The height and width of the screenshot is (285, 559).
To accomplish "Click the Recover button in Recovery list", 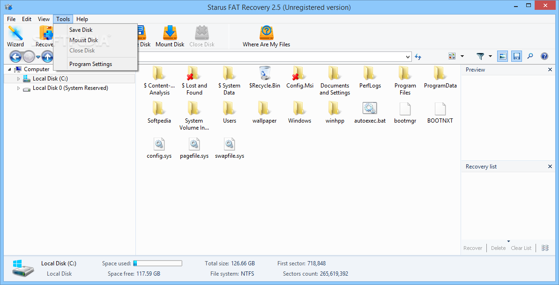I will [x=473, y=248].
